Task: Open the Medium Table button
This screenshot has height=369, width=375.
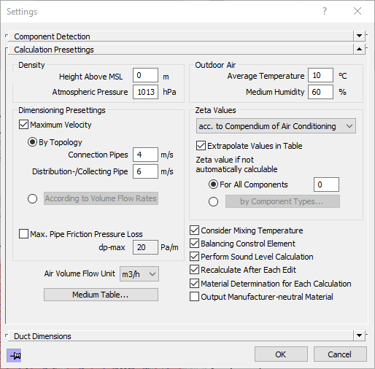Action: (101, 295)
